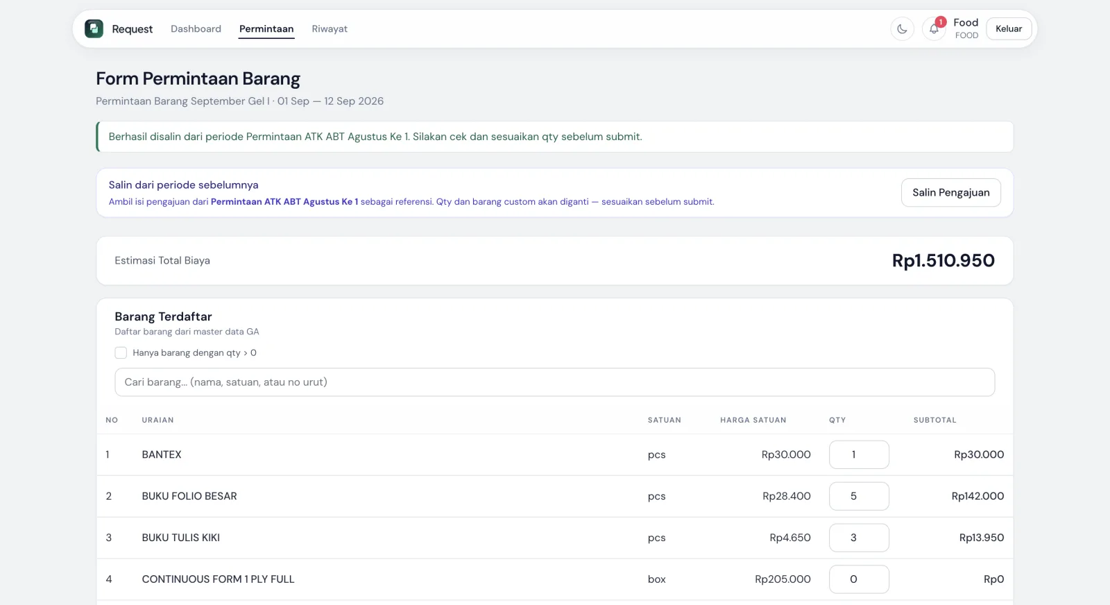This screenshot has height=605, width=1110.
Task: Open the Dashboard tab
Action: click(196, 28)
